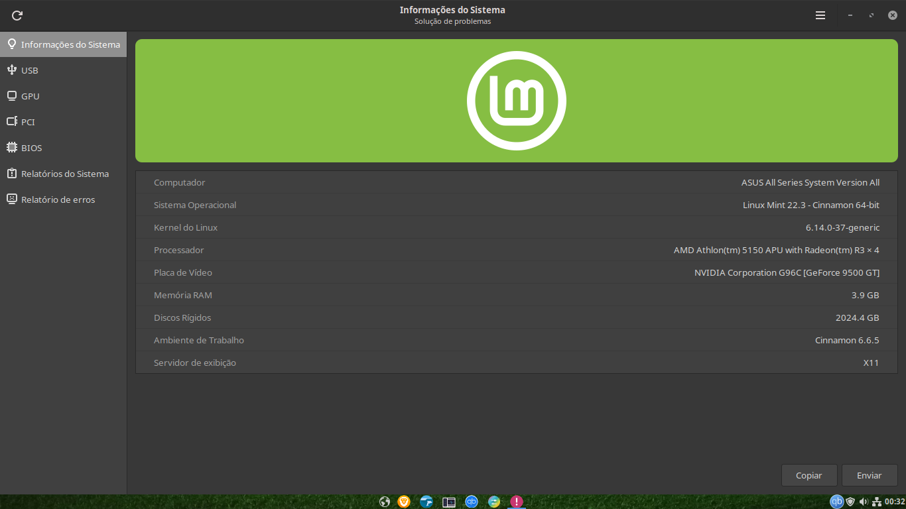Click the volume icon in the system tray
906x509 pixels.
864,502
